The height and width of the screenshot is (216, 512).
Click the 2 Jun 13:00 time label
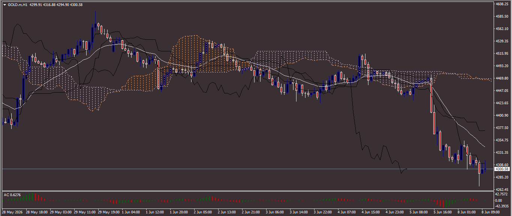[x=227, y=212]
